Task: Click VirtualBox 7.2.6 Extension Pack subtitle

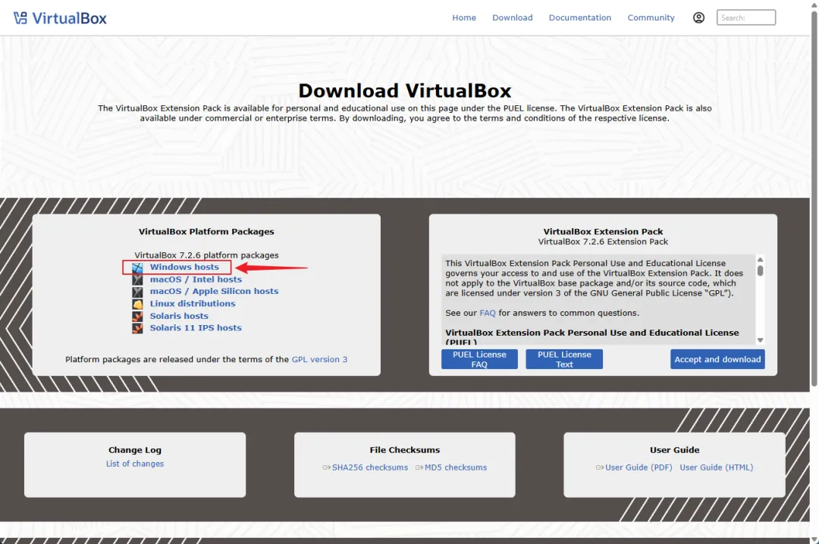Action: 603,242
